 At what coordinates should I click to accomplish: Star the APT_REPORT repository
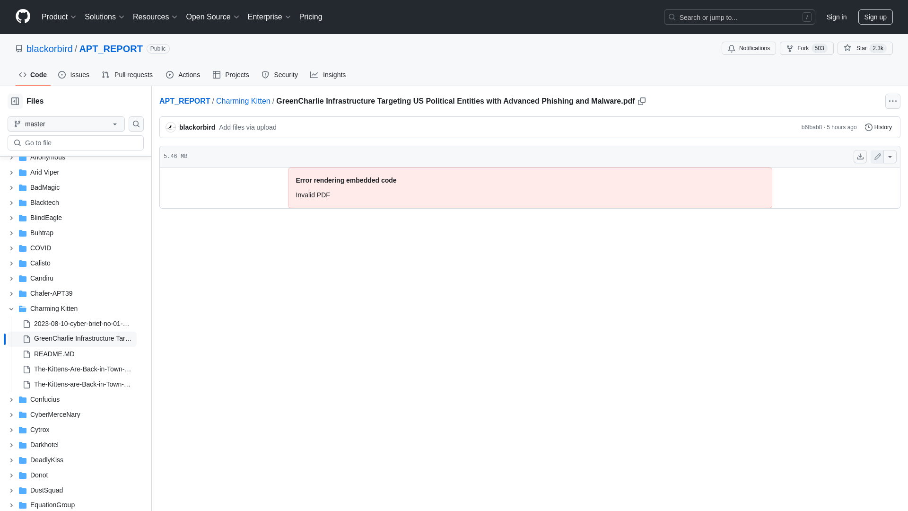click(865, 48)
